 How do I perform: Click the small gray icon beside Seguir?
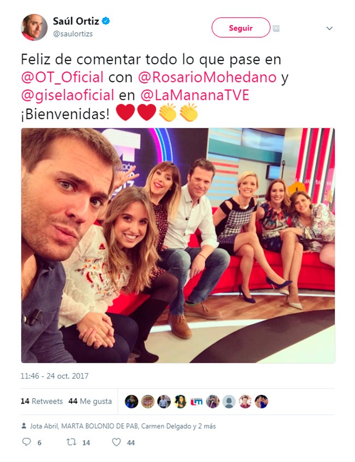(276, 28)
